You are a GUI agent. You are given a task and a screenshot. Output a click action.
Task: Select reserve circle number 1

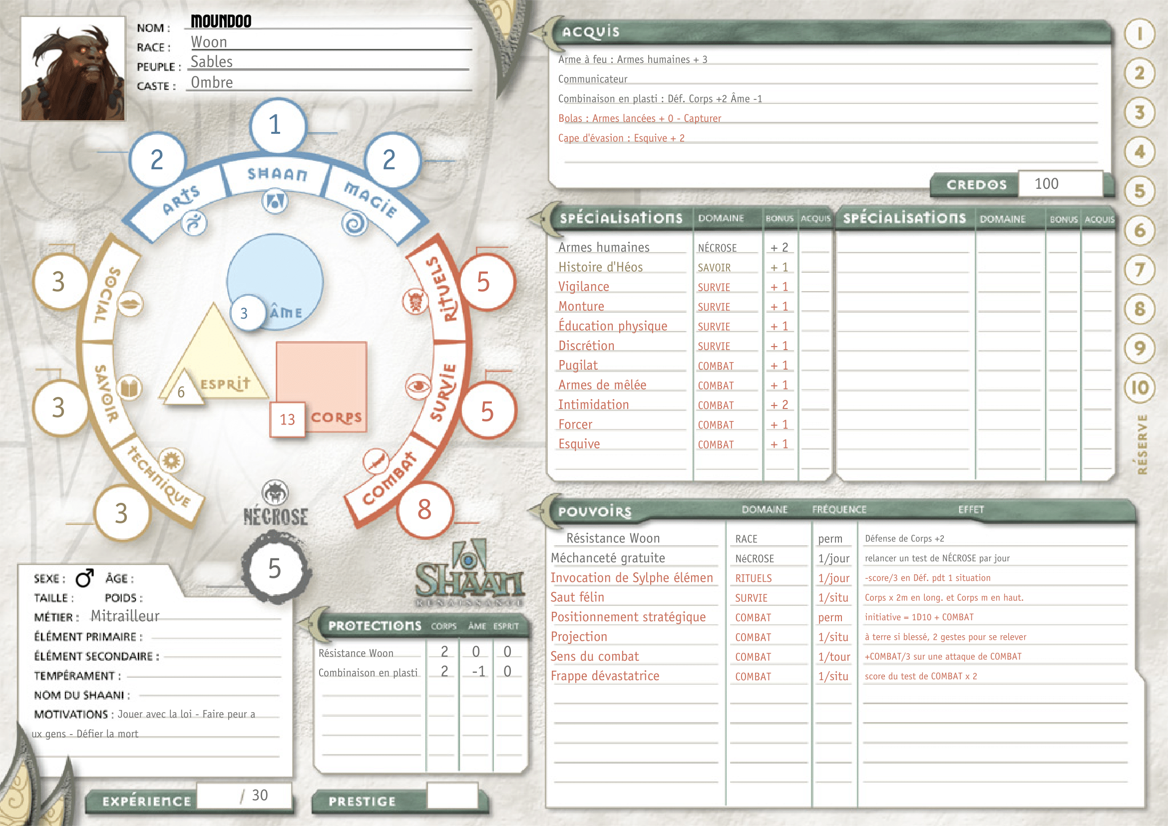(1139, 33)
